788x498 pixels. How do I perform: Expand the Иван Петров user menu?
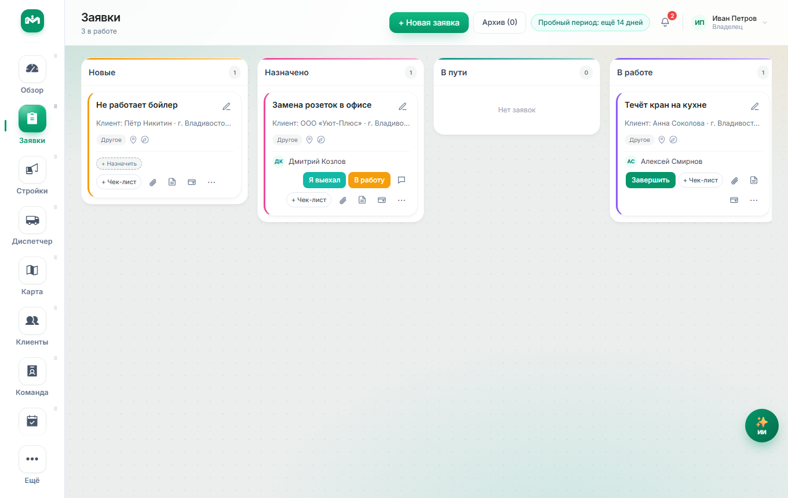coord(731,23)
